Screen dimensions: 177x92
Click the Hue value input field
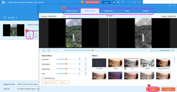[x=81, y=74]
